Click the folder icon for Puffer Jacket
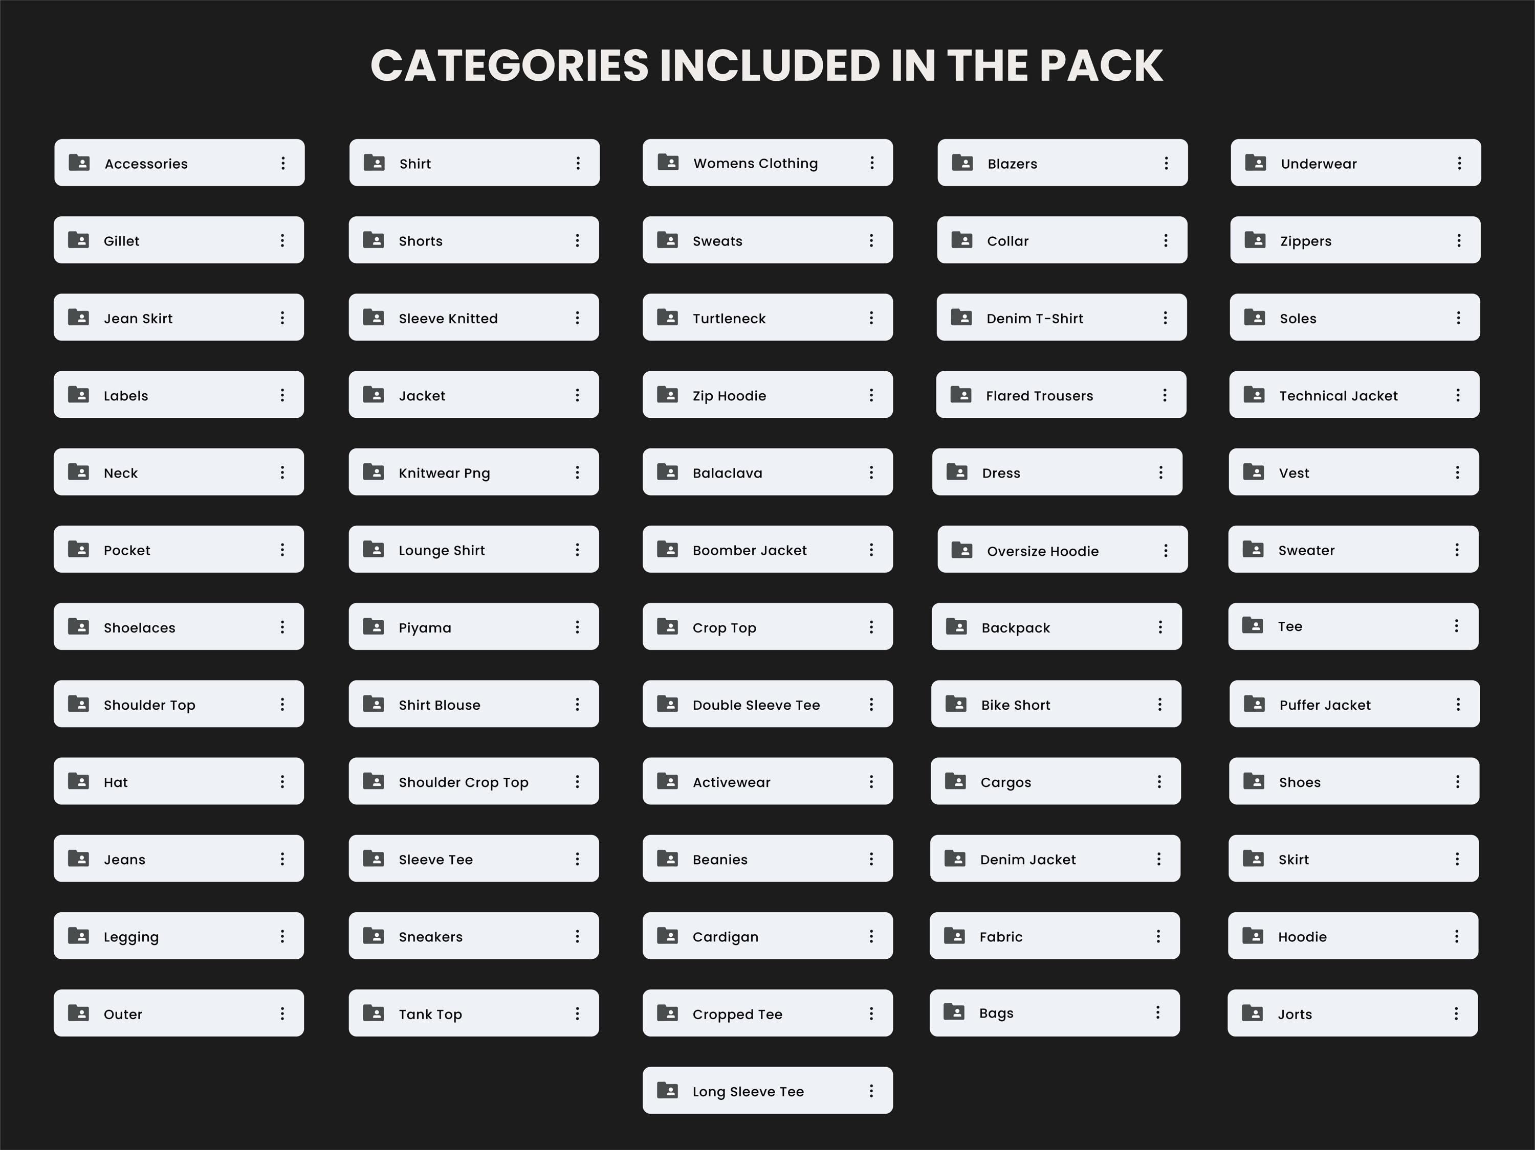 pos(1254,704)
